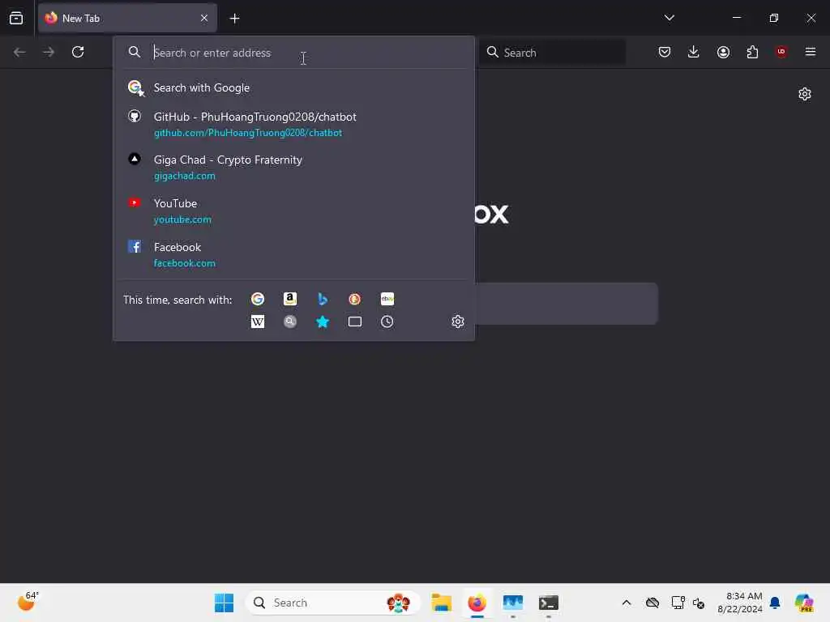This screenshot has width=830, height=622.
Task: Focus the toolbar Search box
Action: click(x=553, y=53)
